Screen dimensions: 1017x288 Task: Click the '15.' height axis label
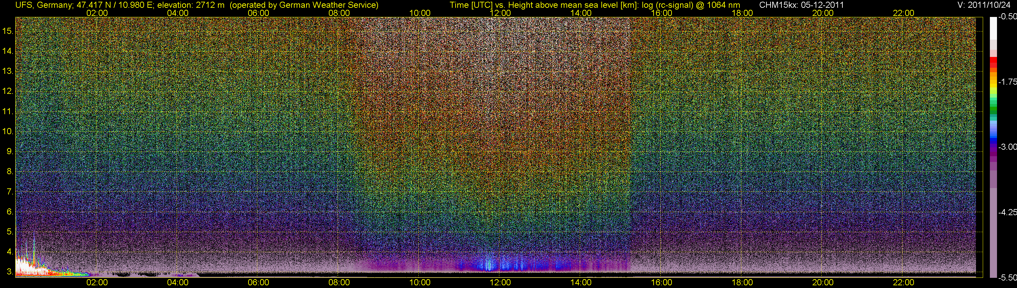tap(8, 31)
